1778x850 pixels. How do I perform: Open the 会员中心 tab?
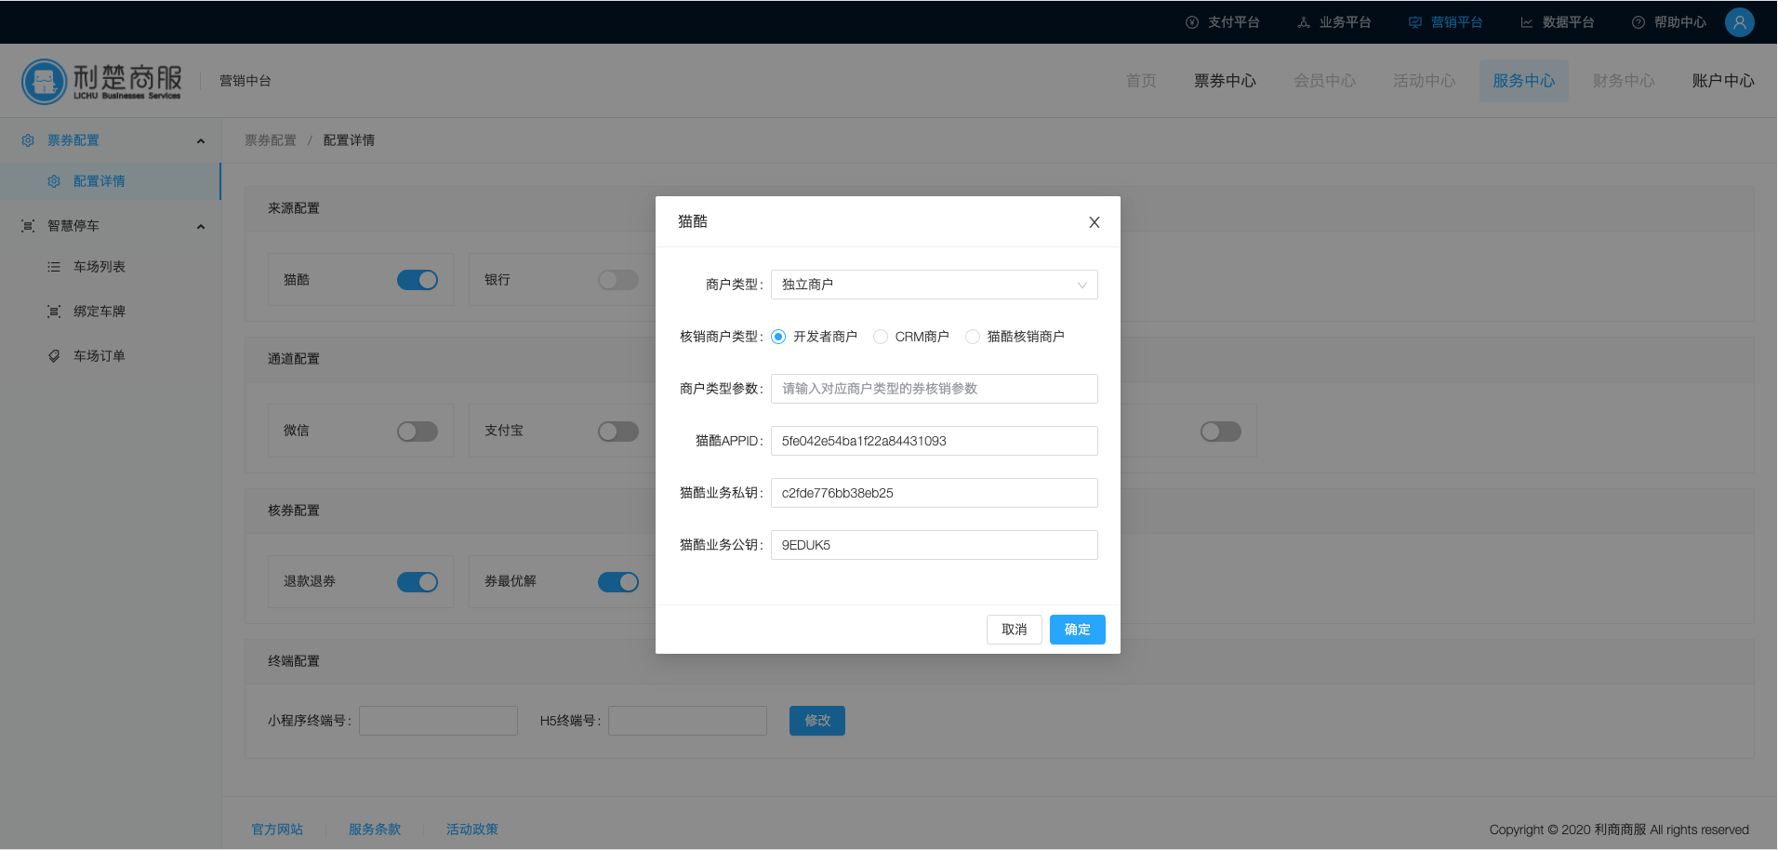(x=1324, y=81)
